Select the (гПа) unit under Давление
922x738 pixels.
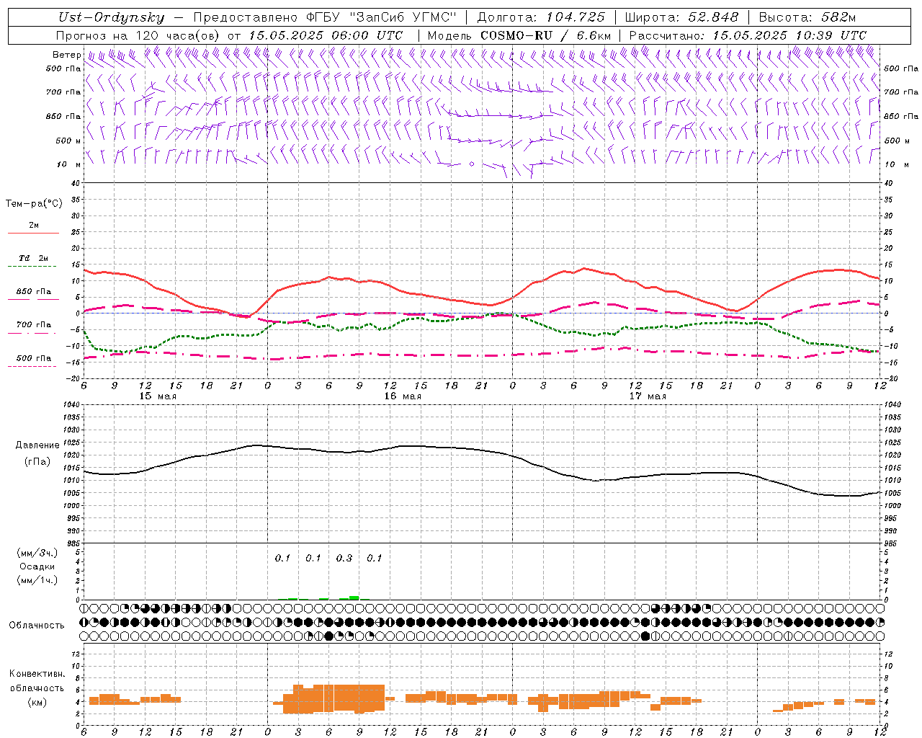tap(37, 461)
